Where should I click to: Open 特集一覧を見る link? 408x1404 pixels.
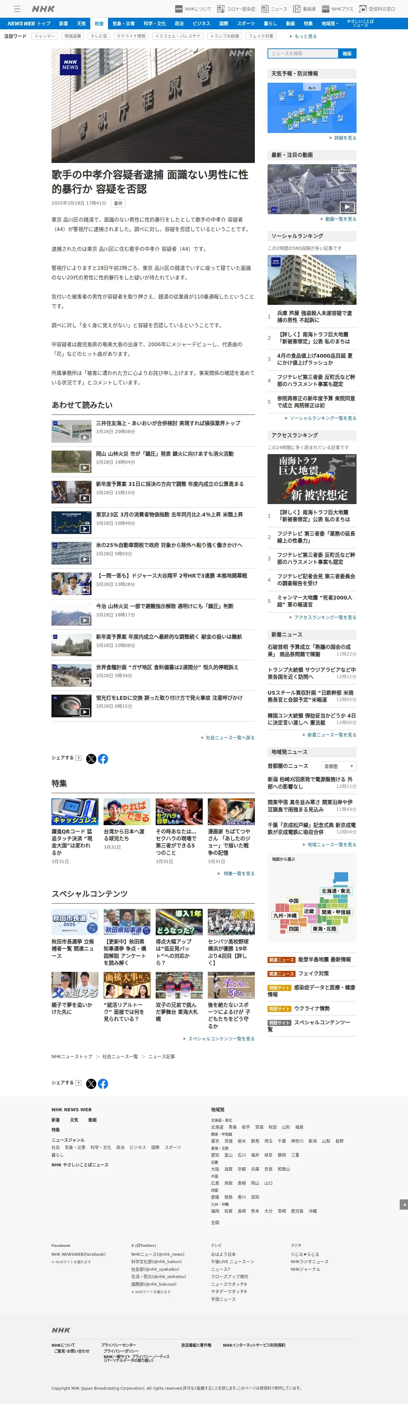coord(236,874)
